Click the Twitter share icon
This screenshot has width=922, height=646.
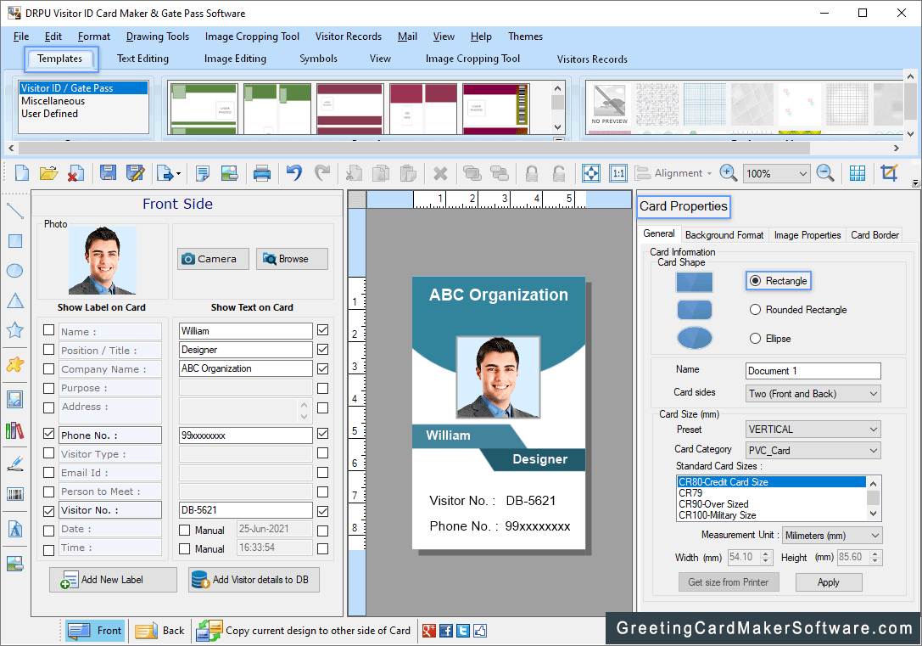pos(463,631)
